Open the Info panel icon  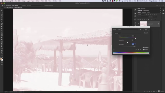(135, 19)
